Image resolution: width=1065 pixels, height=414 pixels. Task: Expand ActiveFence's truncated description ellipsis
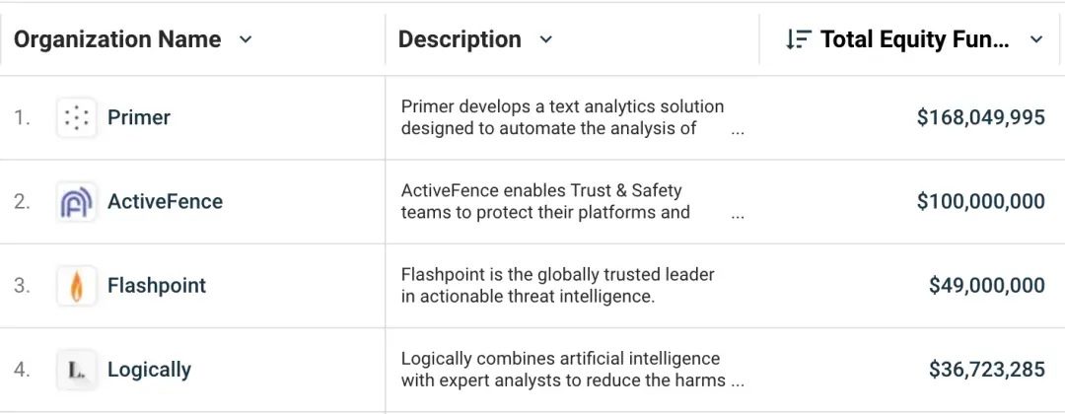click(738, 214)
